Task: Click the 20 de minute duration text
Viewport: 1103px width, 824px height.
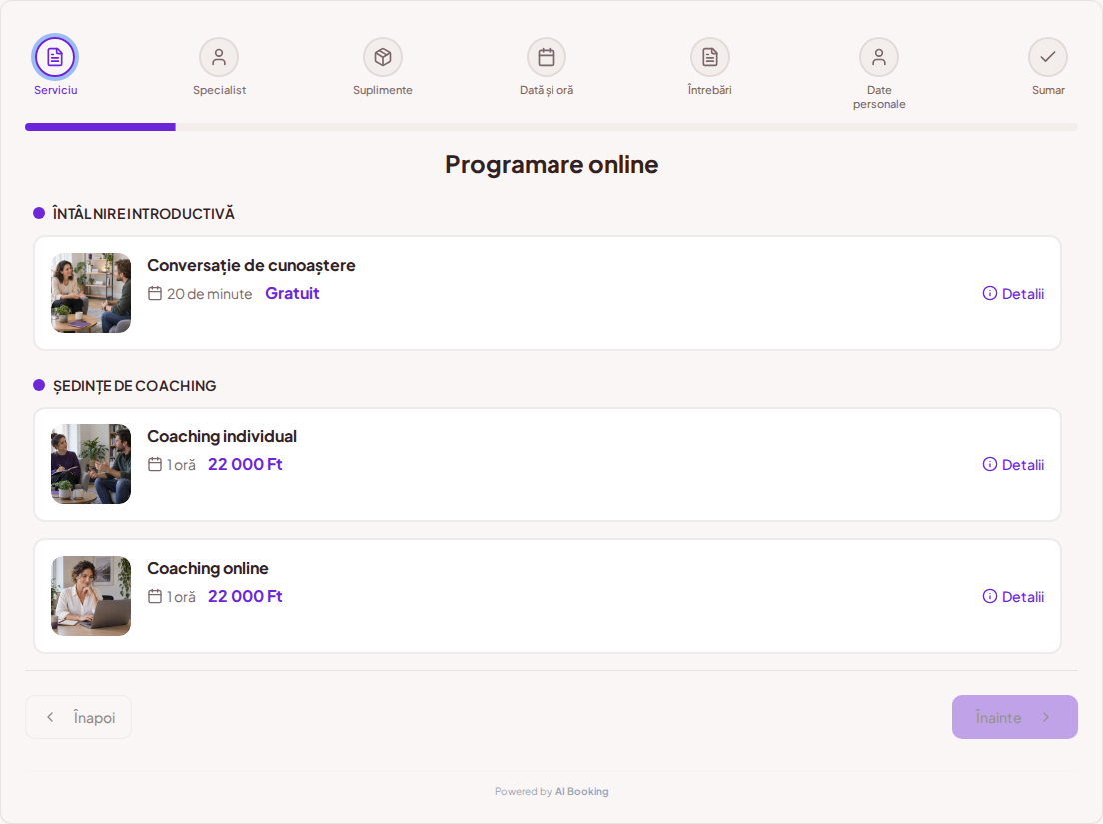Action: (209, 294)
